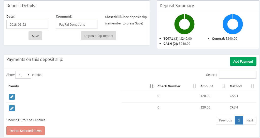The image size is (260, 138).
Task: Click CASH method in second row
Action: point(234,107)
